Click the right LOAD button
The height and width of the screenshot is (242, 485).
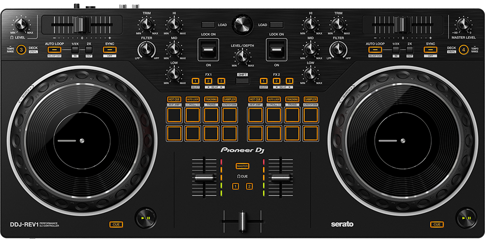click(x=276, y=25)
